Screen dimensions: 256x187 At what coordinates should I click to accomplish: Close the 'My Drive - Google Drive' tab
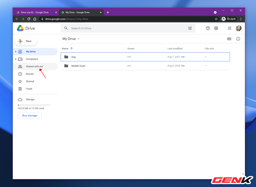pyautogui.click(x=101, y=12)
